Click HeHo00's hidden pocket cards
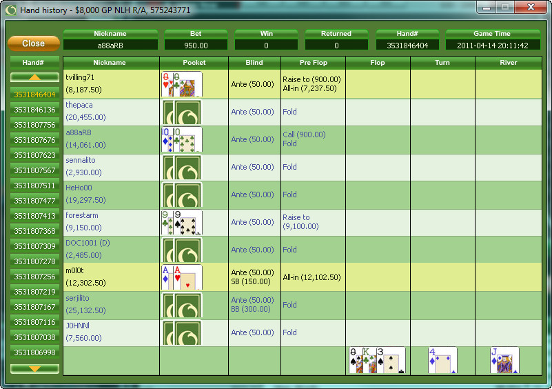Screen dimensions: 552x389 tap(182, 194)
